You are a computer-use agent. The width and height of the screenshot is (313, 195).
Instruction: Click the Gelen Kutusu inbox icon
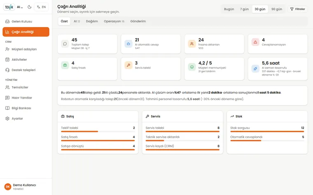(x=7, y=21)
